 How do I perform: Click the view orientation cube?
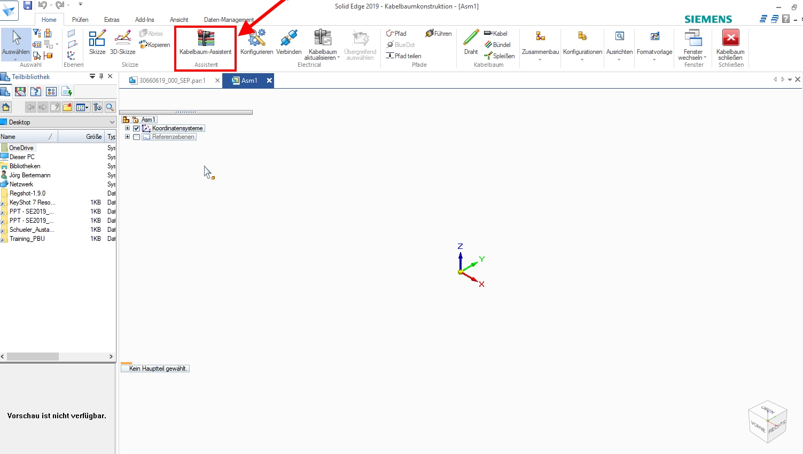pyautogui.click(x=768, y=421)
